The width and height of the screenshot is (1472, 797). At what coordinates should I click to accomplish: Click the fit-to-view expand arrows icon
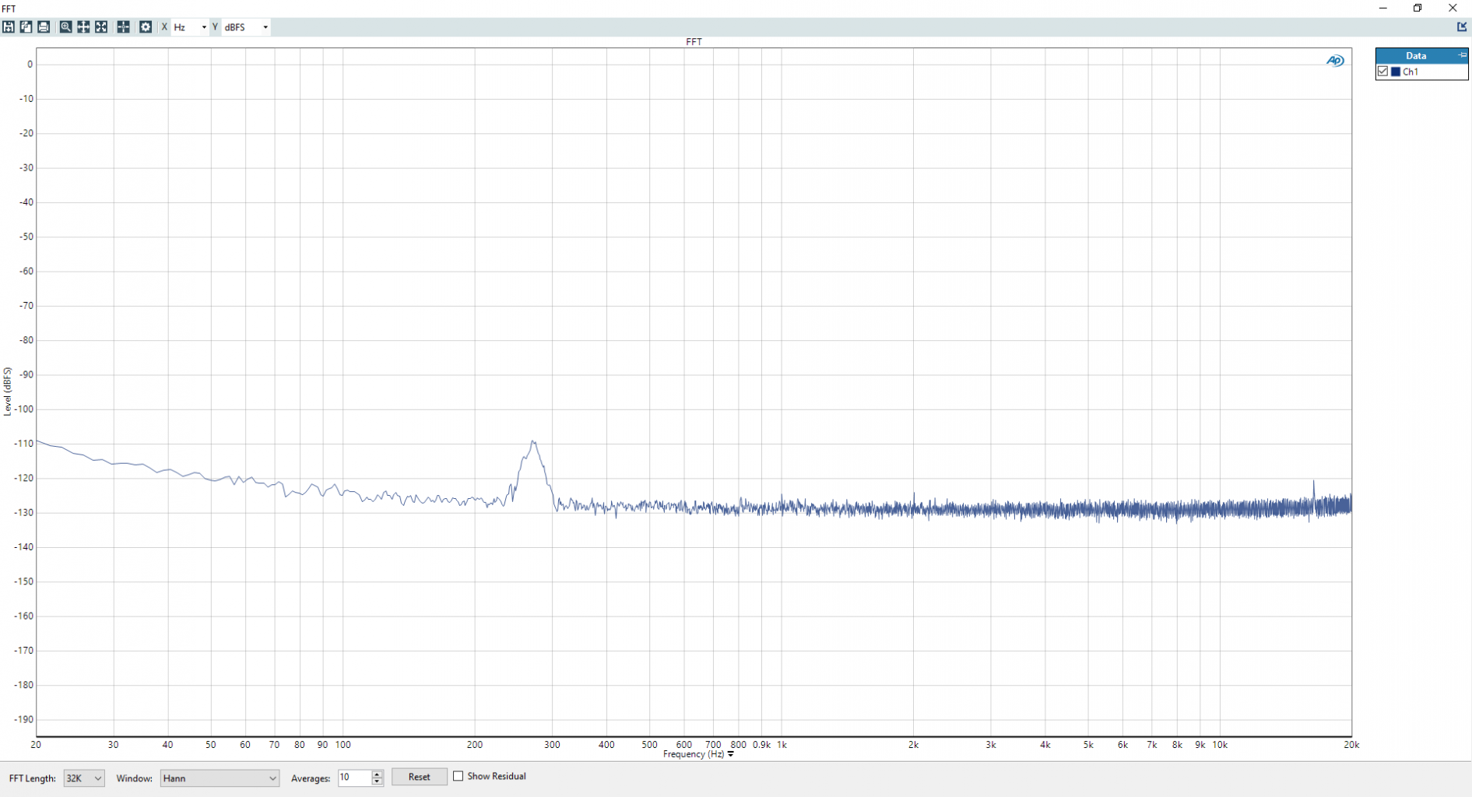(101, 27)
